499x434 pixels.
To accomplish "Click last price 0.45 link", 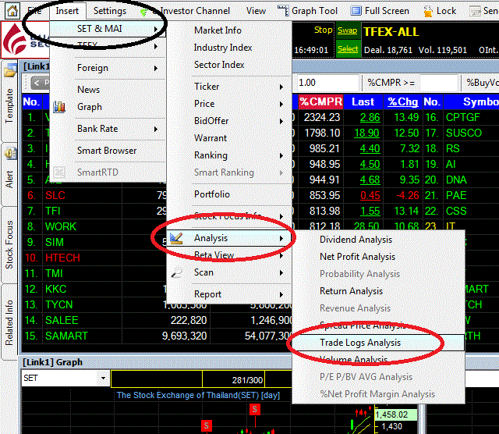I will tap(370, 196).
